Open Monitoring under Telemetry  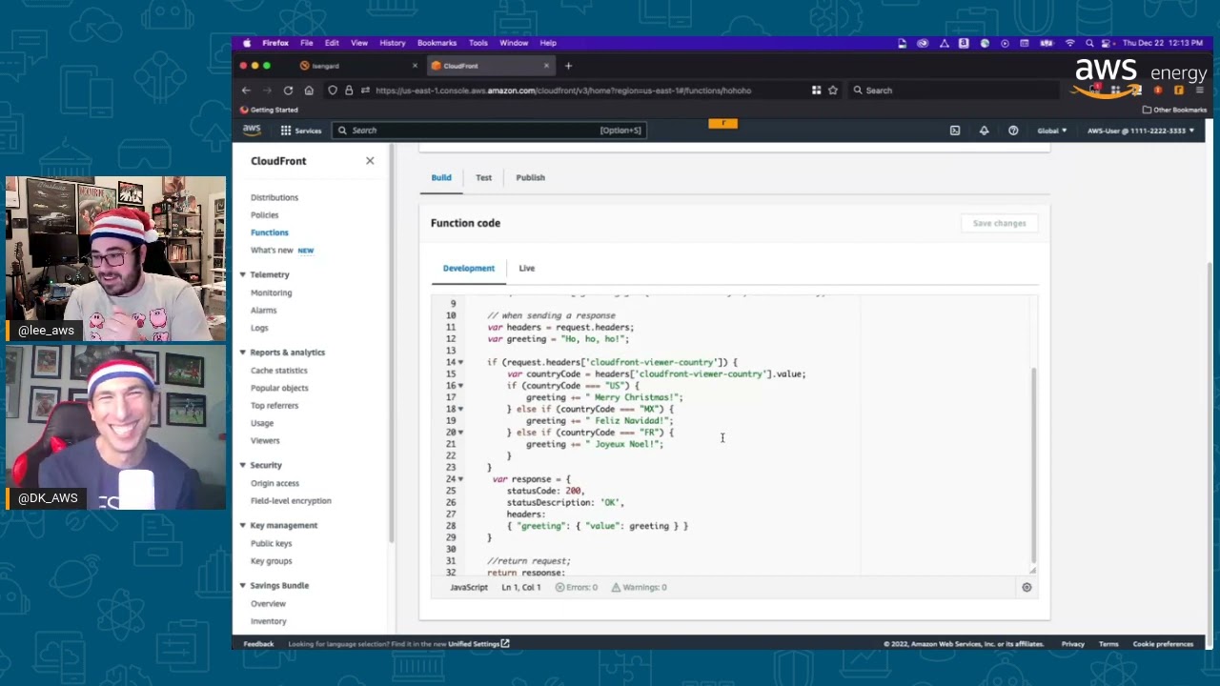tap(271, 293)
